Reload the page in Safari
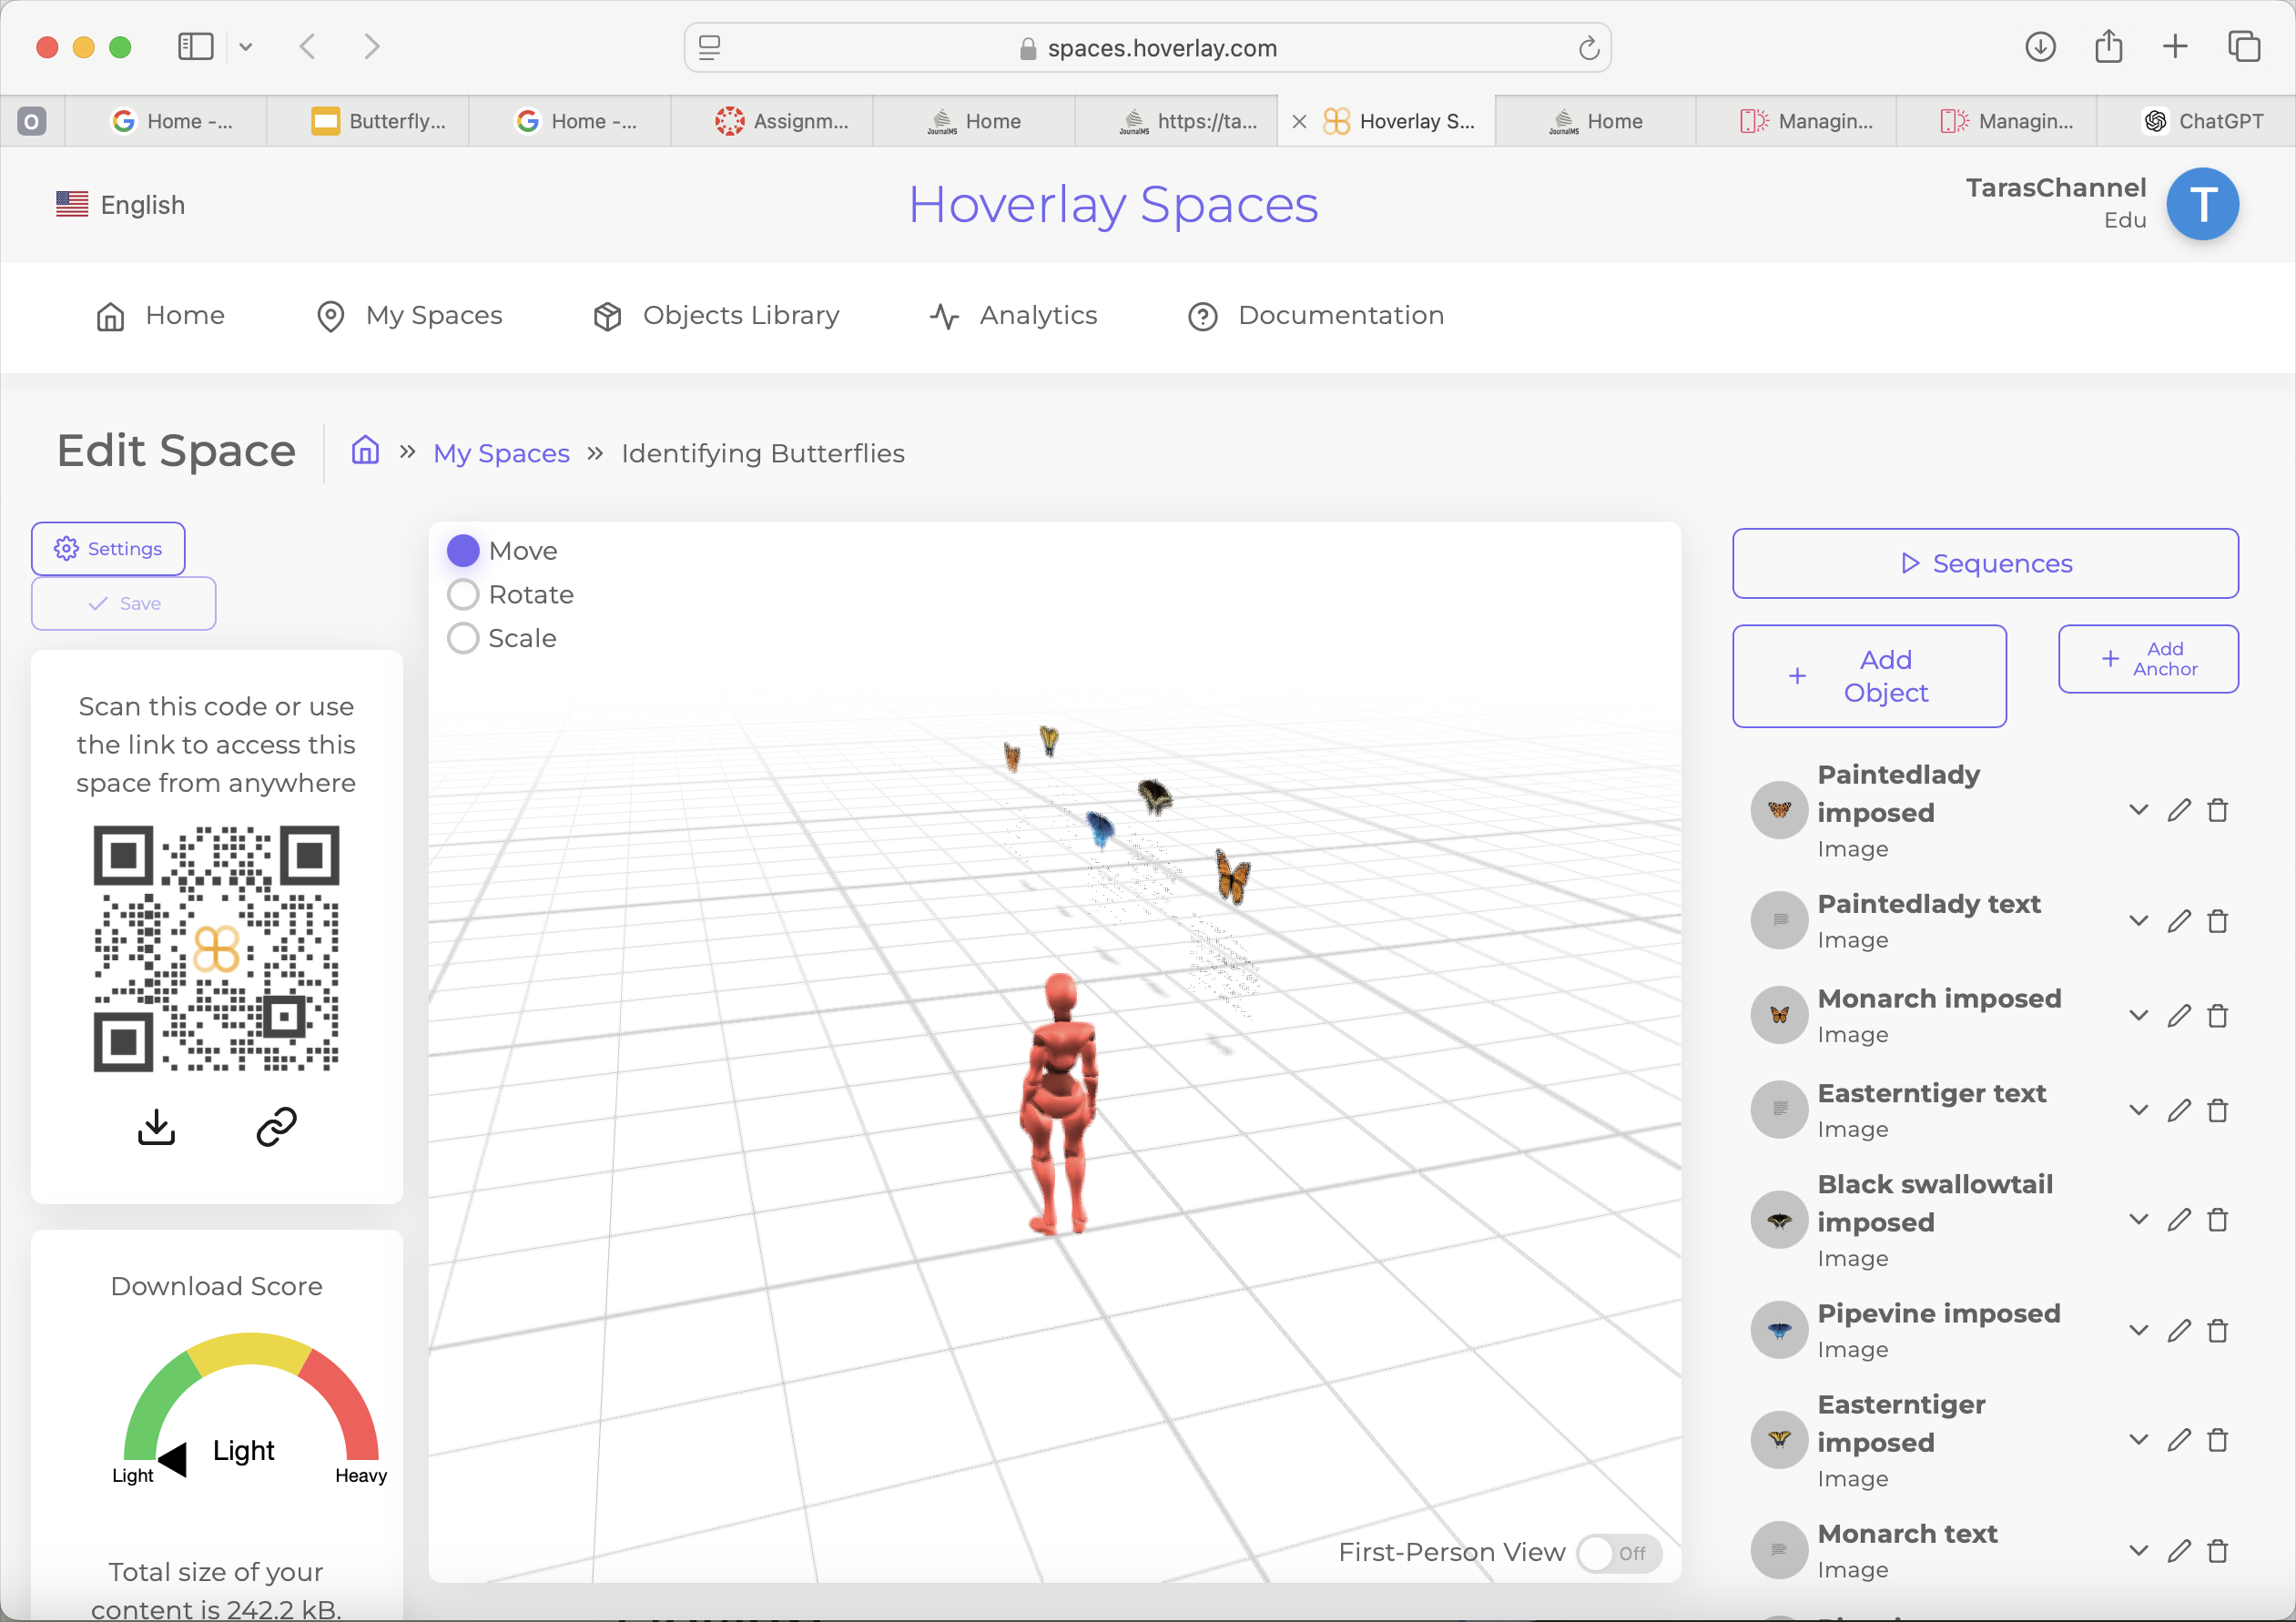This screenshot has width=2296, height=1622. 1588,48
